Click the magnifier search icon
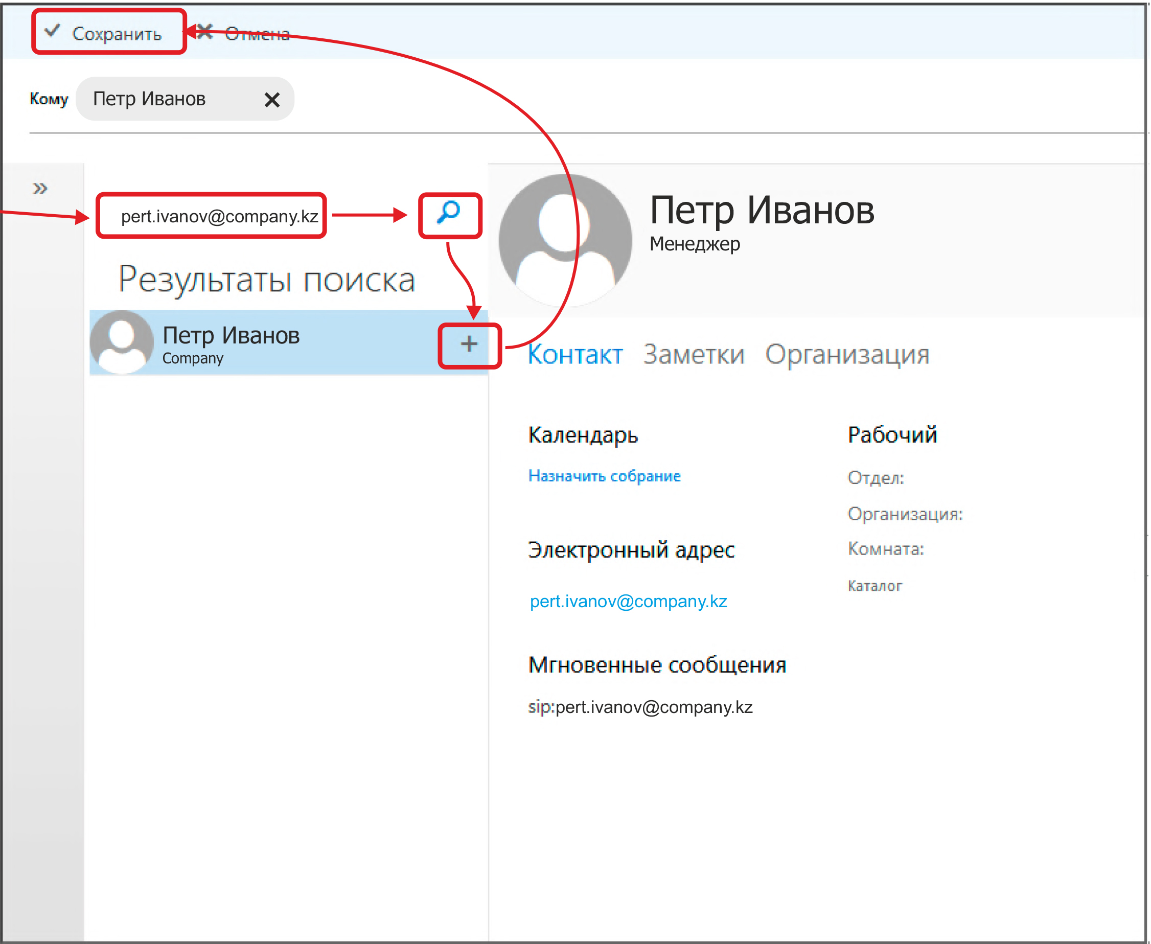Viewport: 1151px width, 944px height. [449, 213]
